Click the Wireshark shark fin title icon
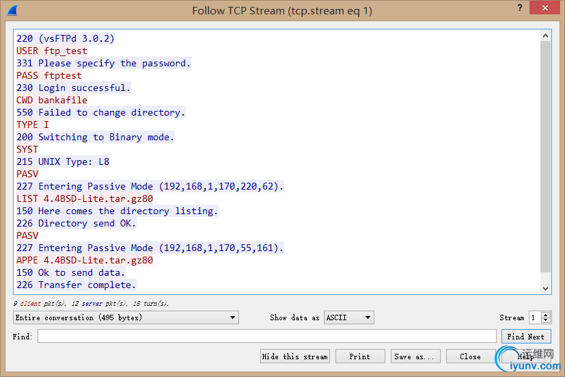 [x=12, y=10]
